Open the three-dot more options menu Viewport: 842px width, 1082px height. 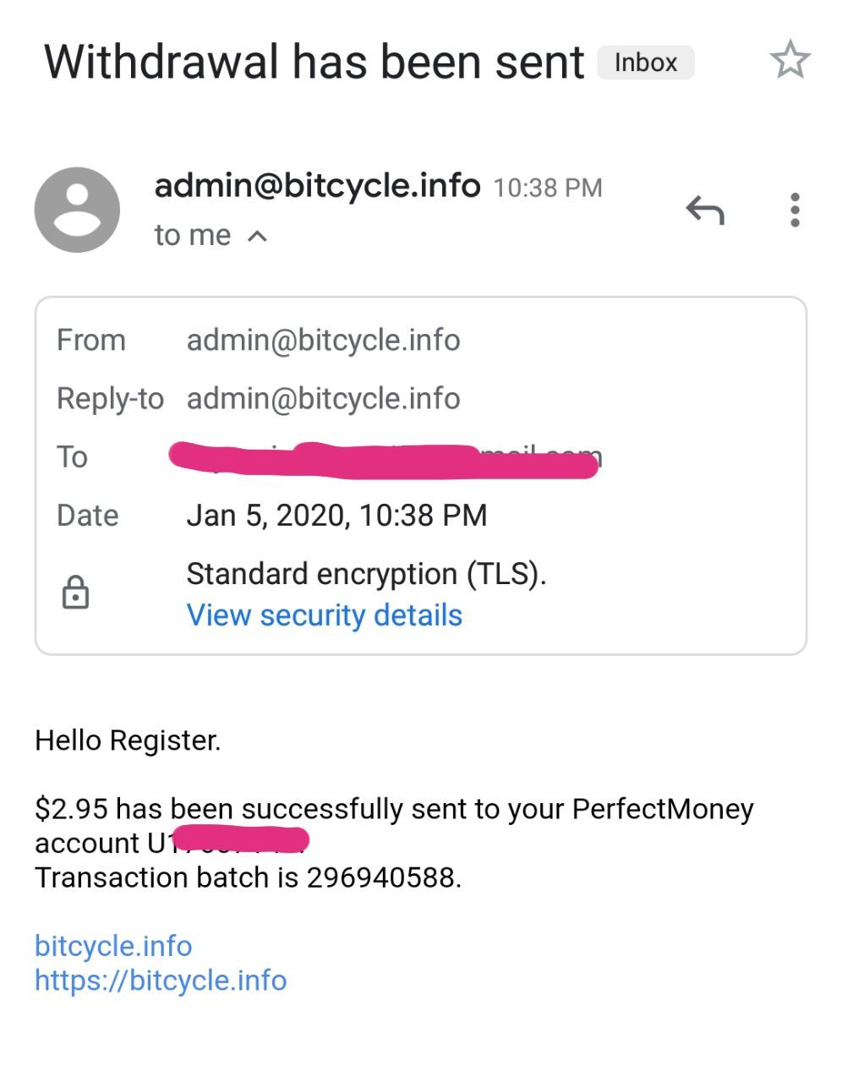pyautogui.click(x=794, y=210)
